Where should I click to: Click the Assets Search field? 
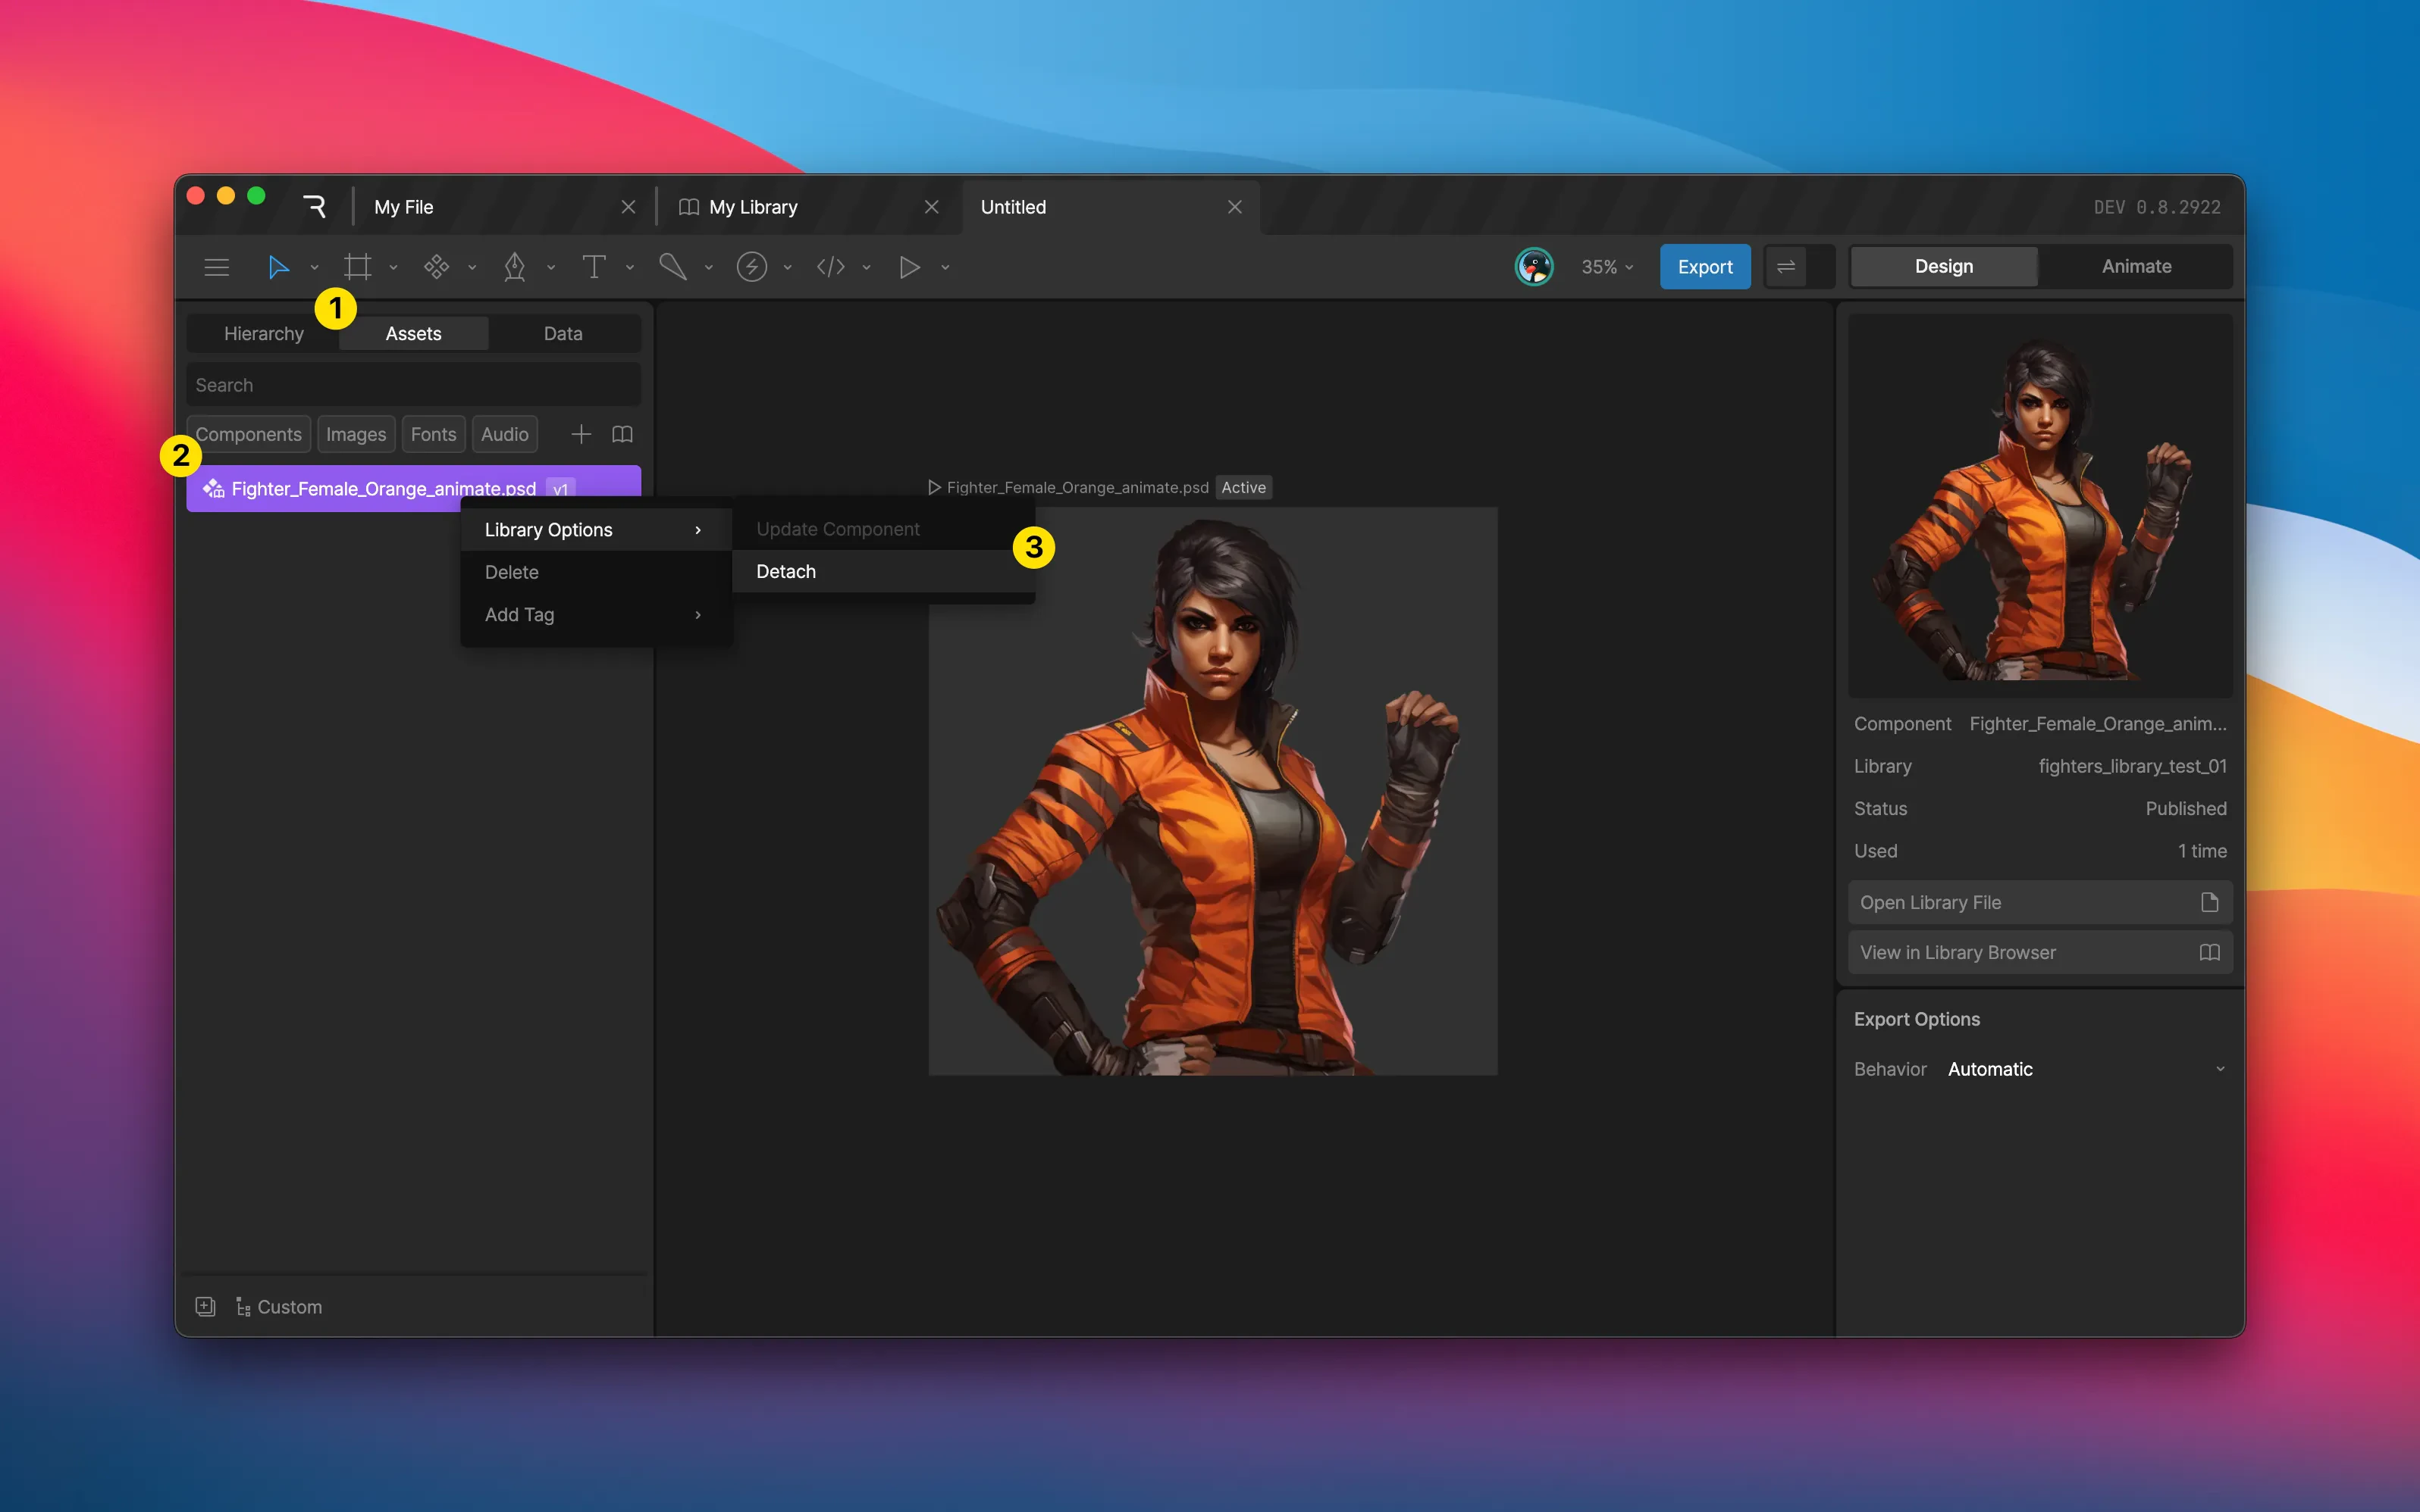pos(412,385)
